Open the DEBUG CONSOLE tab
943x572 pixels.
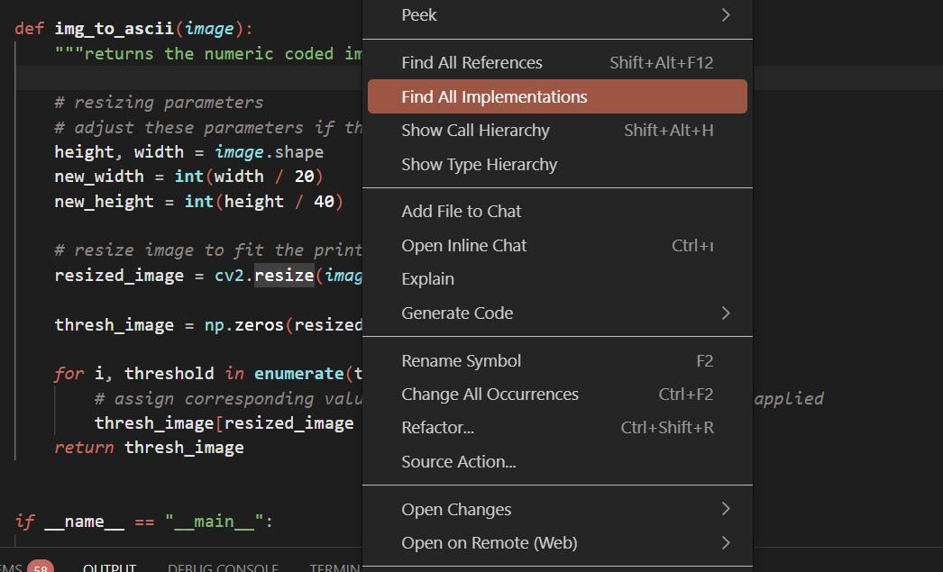click(x=223, y=567)
